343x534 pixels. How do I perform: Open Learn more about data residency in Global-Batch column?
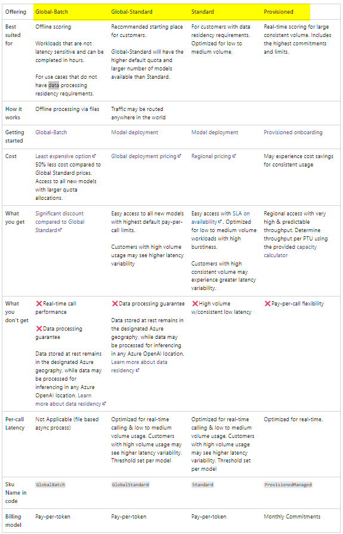tap(68, 400)
